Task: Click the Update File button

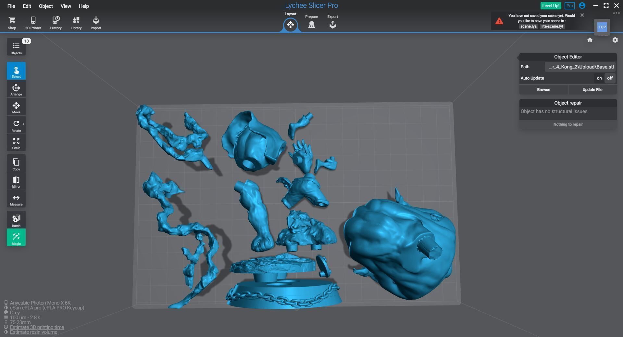Action: (x=592, y=90)
